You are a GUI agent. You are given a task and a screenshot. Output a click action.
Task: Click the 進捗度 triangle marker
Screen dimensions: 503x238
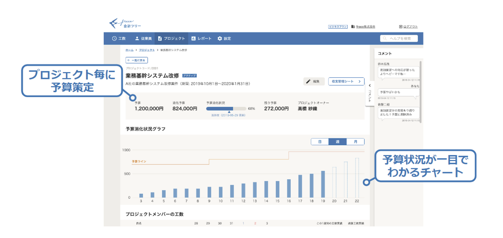point(229,112)
